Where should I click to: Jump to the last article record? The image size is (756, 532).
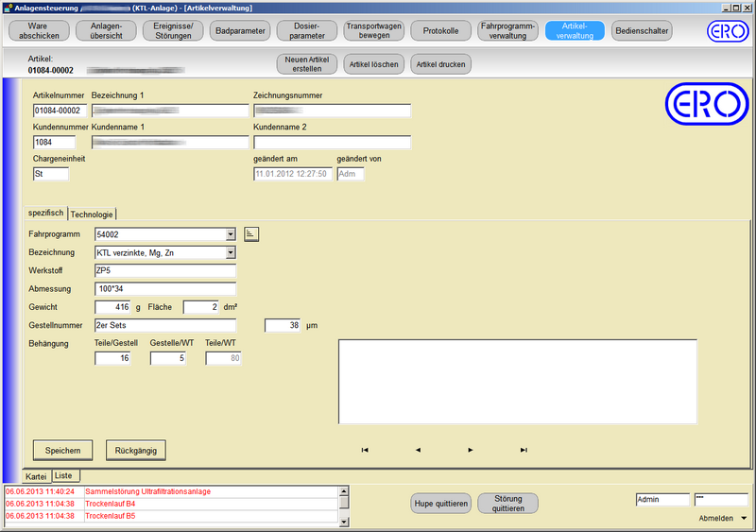click(x=524, y=450)
